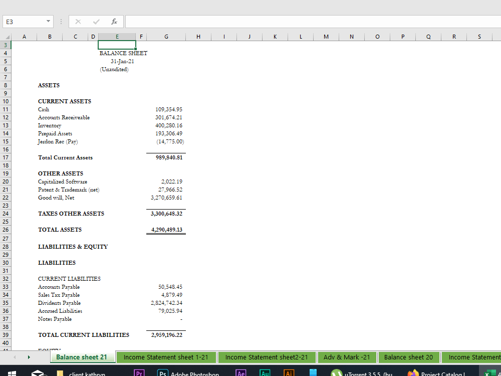Click inside the formula bar
Image resolution: width=501 pixels, height=376 pixels.
[250, 22]
